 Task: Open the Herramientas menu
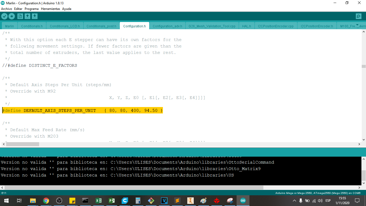[x=50, y=9]
